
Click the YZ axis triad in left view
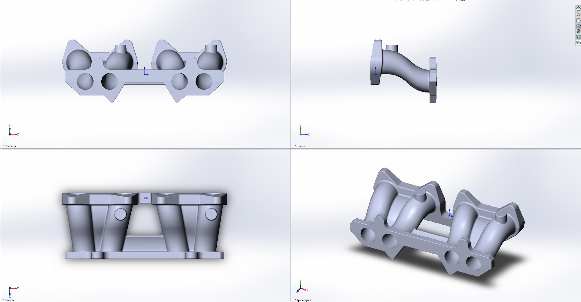tap(304, 130)
